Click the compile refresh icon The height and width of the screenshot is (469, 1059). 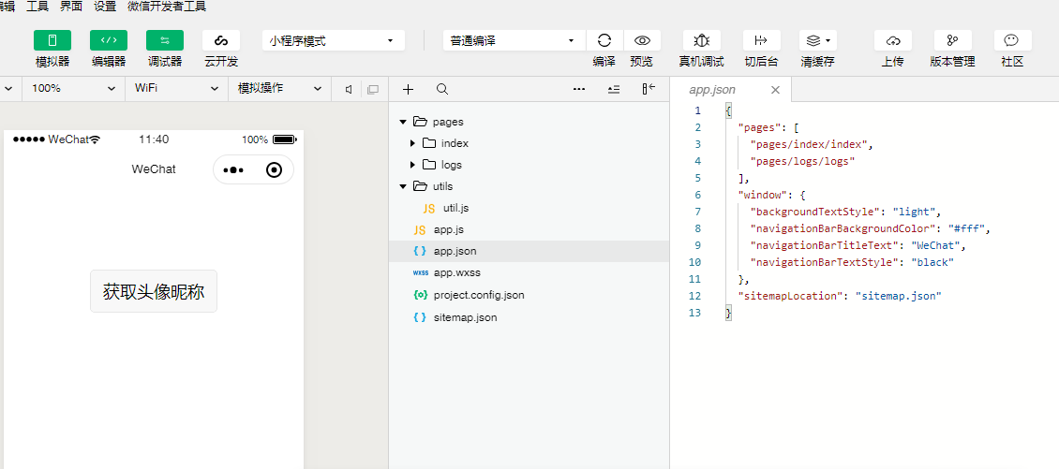point(604,40)
